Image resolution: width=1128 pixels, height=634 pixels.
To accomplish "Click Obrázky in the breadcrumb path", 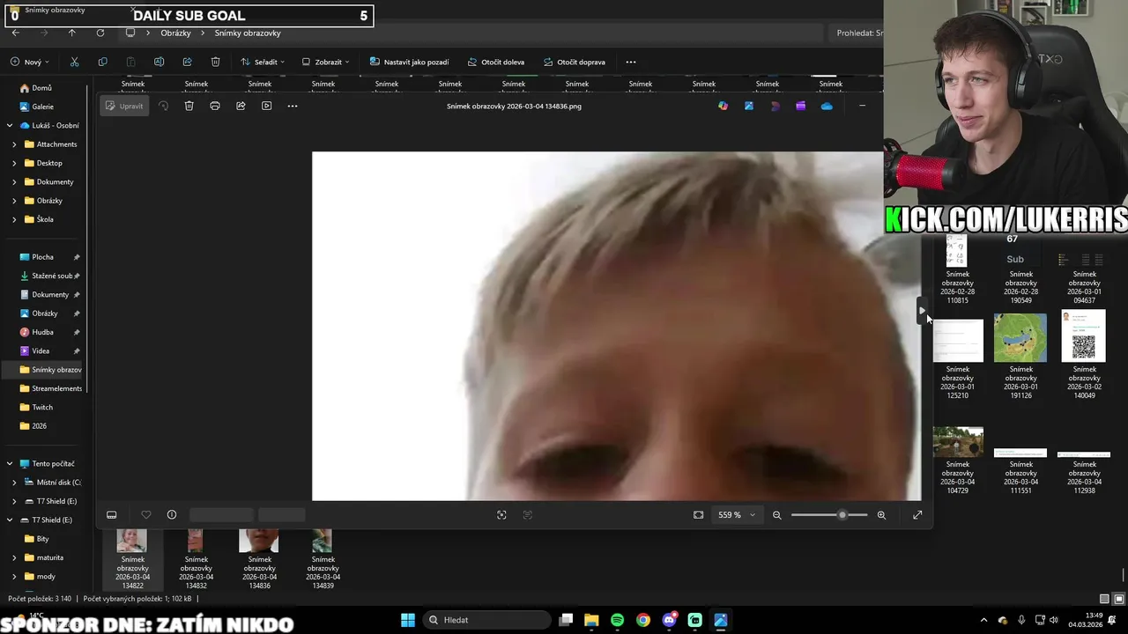I will click(175, 33).
